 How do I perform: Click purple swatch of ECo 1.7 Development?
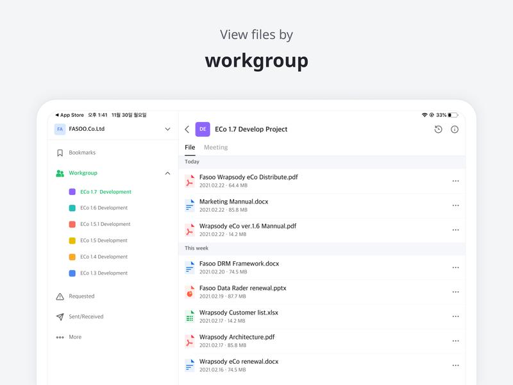point(72,192)
